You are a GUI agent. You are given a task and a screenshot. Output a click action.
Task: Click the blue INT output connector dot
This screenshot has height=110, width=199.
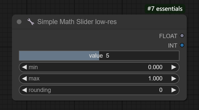182,45
